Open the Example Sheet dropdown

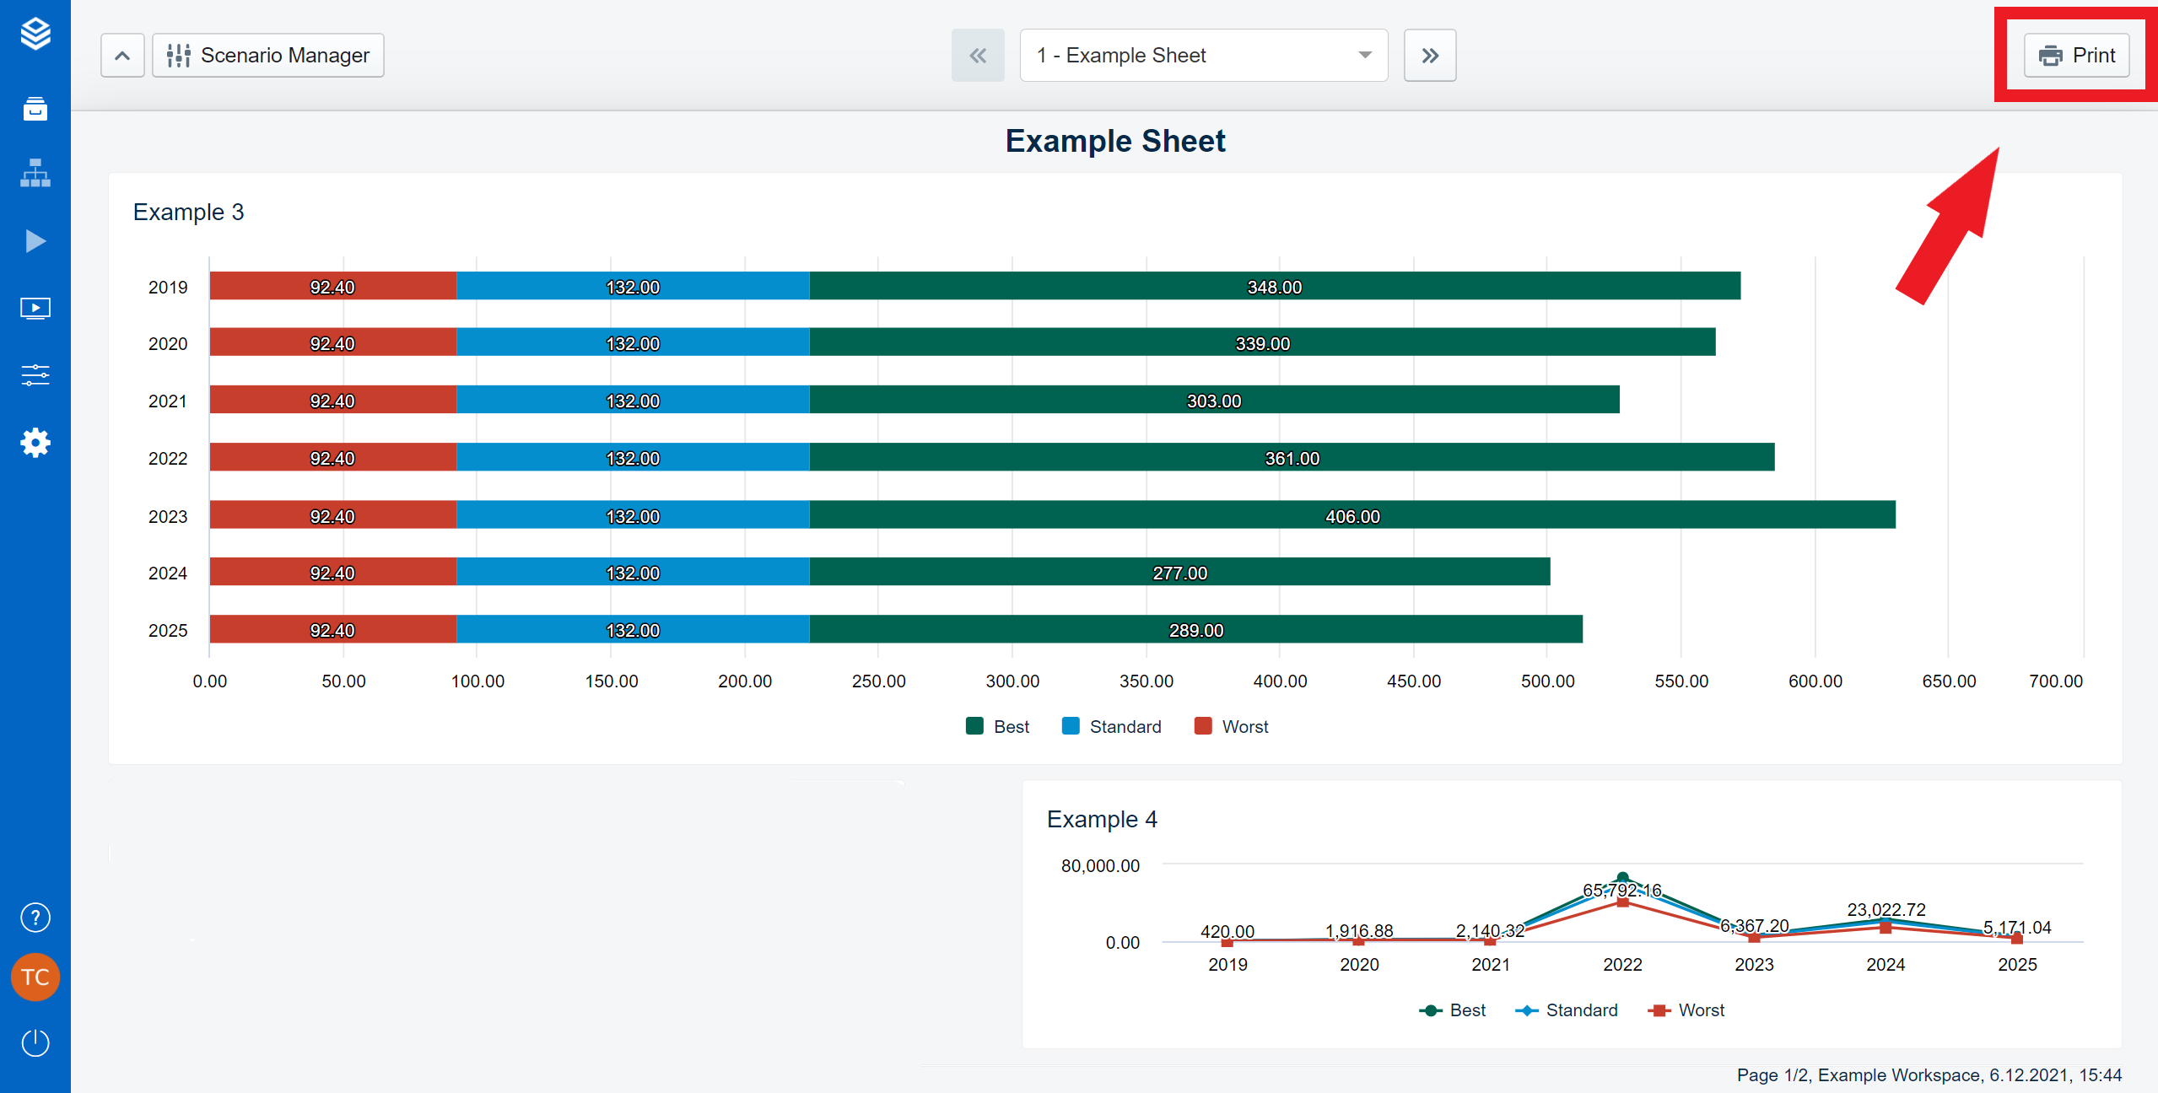(x=1203, y=56)
